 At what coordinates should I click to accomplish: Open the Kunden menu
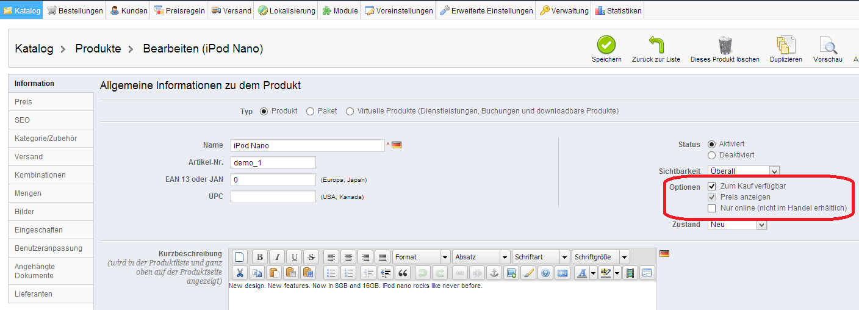(x=129, y=10)
